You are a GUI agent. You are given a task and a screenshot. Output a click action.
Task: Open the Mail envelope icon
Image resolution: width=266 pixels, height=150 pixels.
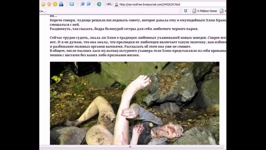point(71,4)
